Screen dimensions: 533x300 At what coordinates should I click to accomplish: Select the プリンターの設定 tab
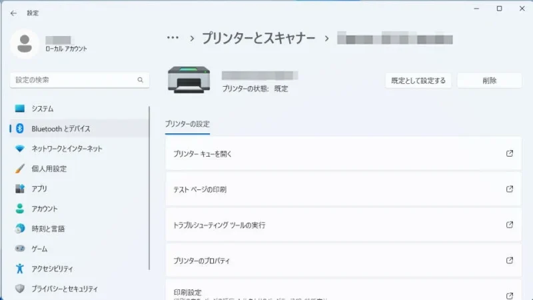coord(187,124)
